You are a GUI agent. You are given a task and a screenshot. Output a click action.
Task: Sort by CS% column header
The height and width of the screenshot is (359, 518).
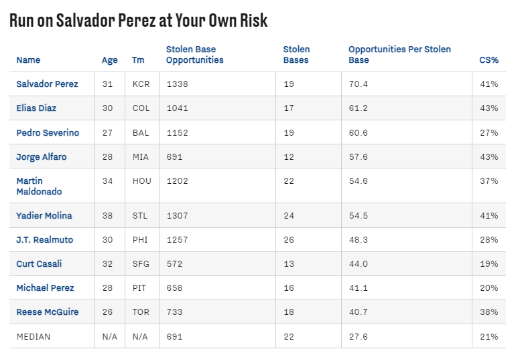click(489, 60)
